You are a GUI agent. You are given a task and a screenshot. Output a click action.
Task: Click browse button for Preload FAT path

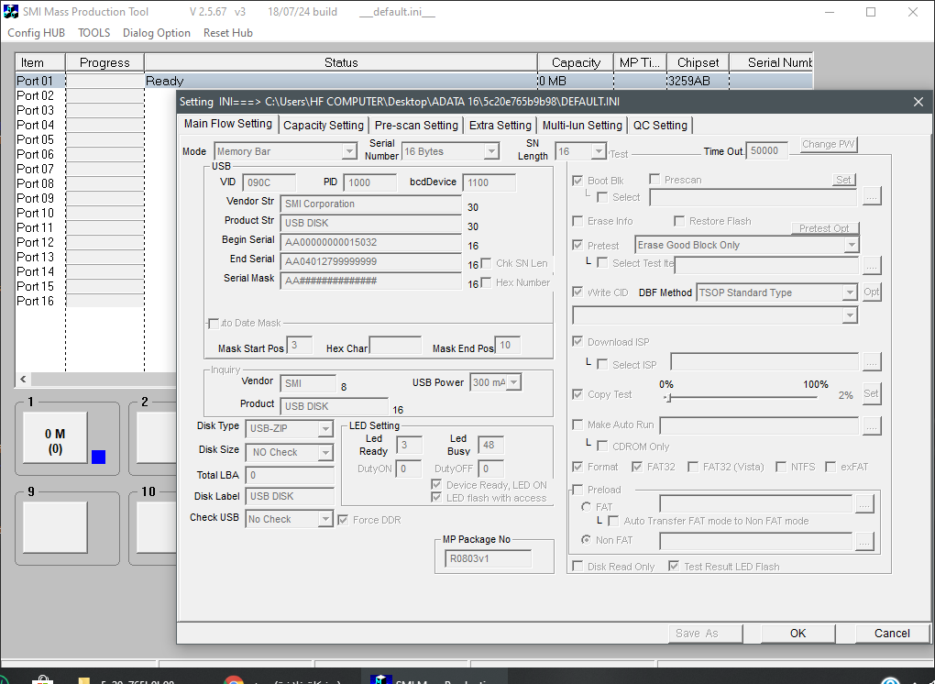tap(864, 504)
